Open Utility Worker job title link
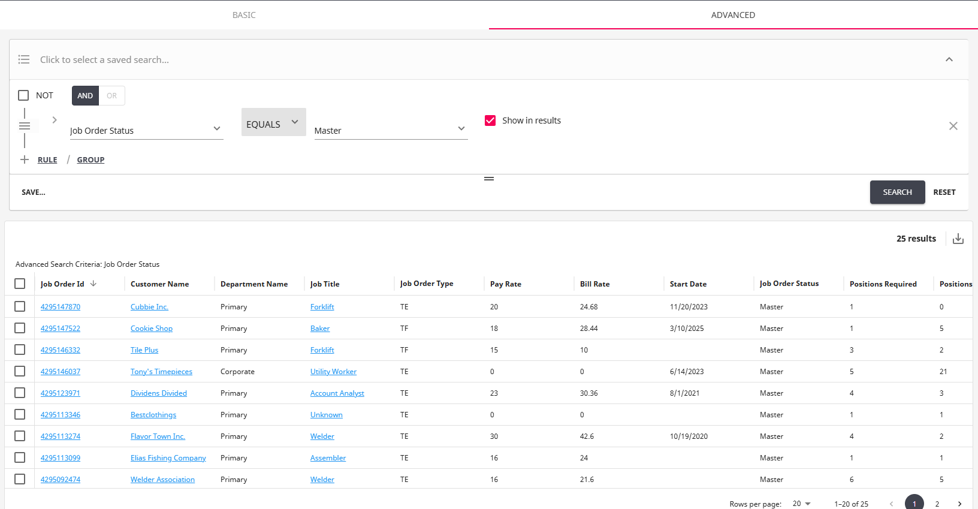Viewport: 978px width, 509px height. pos(333,372)
